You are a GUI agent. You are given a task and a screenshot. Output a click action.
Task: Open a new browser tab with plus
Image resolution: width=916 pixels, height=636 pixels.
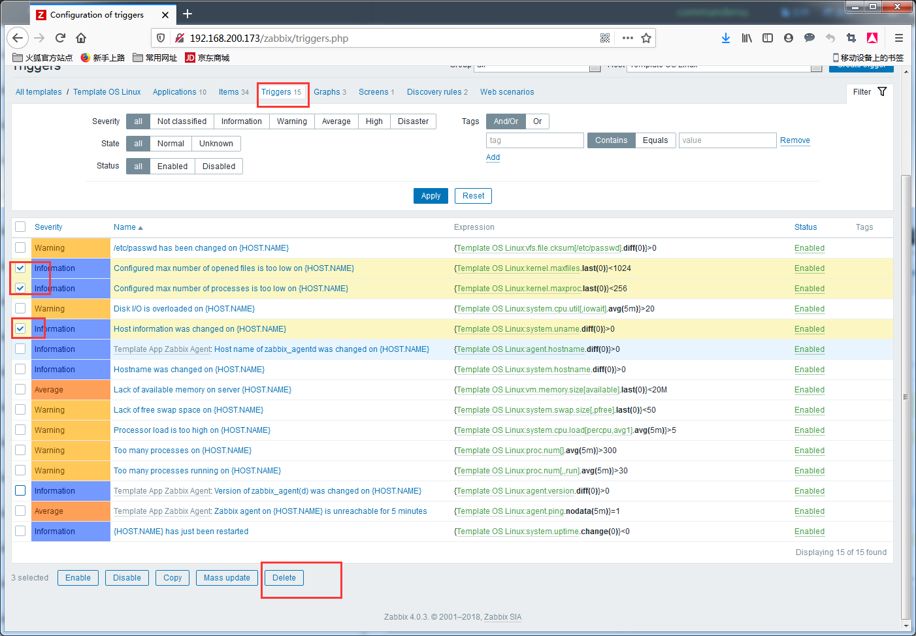point(188,14)
